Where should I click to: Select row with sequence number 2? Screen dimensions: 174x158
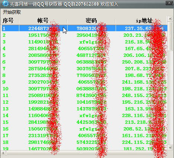point(84,35)
